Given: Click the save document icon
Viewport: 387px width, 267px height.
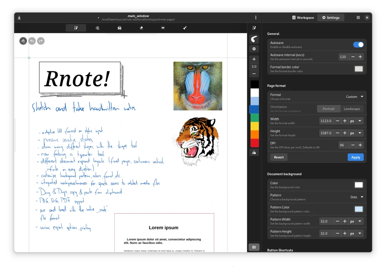Looking at the screenshot, I should coord(19,17).
